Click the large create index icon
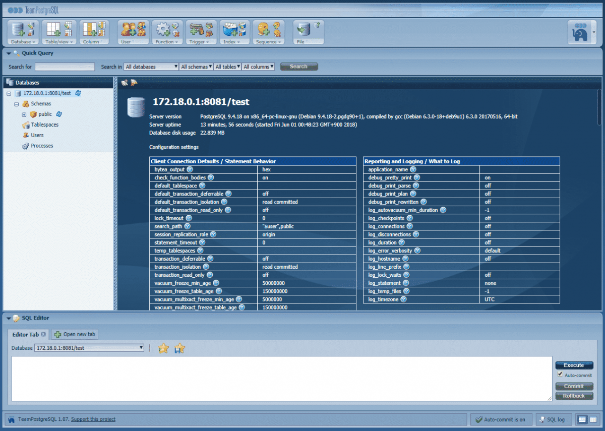605x431 pixels. click(231, 30)
